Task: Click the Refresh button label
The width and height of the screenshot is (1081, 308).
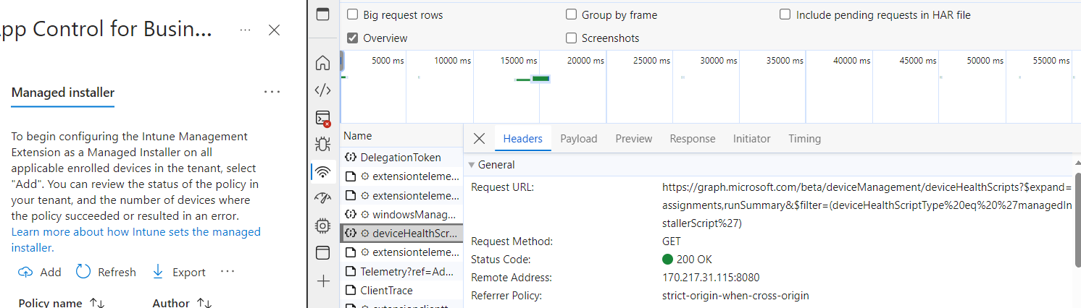Action: coord(117,272)
